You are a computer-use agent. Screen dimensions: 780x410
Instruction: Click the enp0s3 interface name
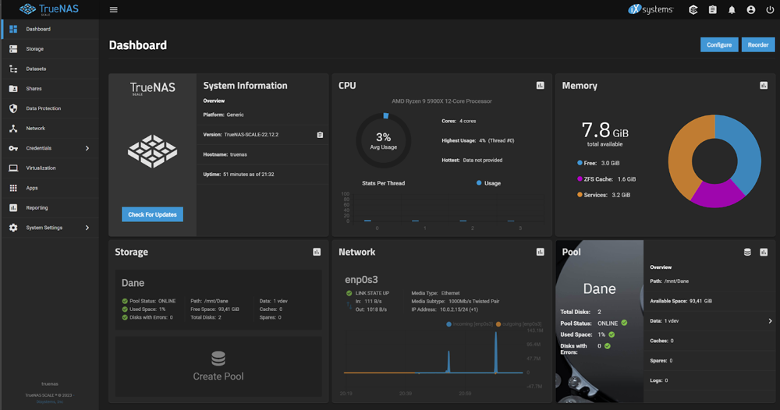coord(361,280)
